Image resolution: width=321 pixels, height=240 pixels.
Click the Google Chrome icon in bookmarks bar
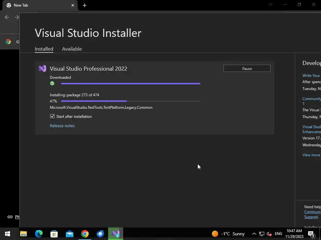[8, 42]
